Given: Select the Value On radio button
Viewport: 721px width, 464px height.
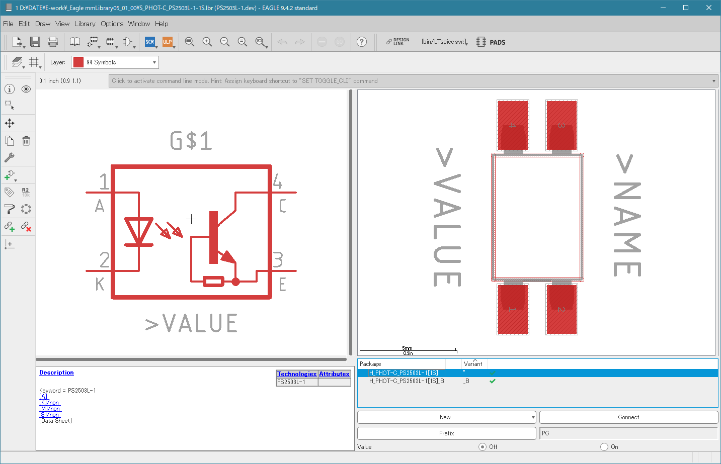Looking at the screenshot, I should pos(604,446).
